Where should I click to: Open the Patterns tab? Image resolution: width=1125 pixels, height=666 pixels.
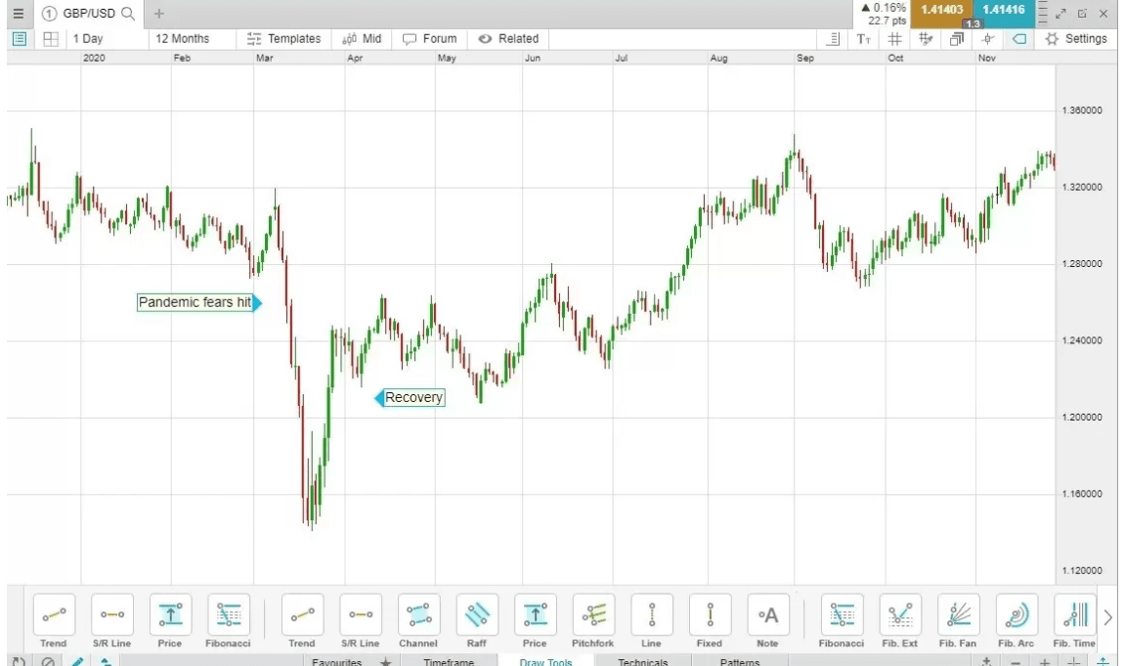click(x=739, y=661)
